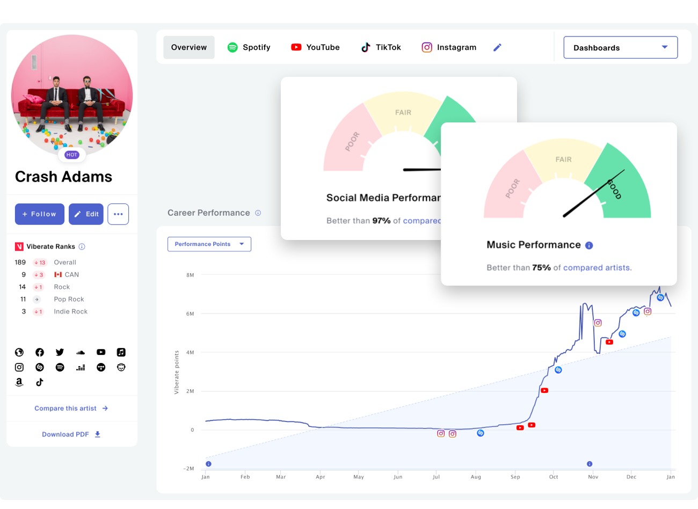Open the Napster link icon
Screen dimensions: 698x509
coord(121,367)
